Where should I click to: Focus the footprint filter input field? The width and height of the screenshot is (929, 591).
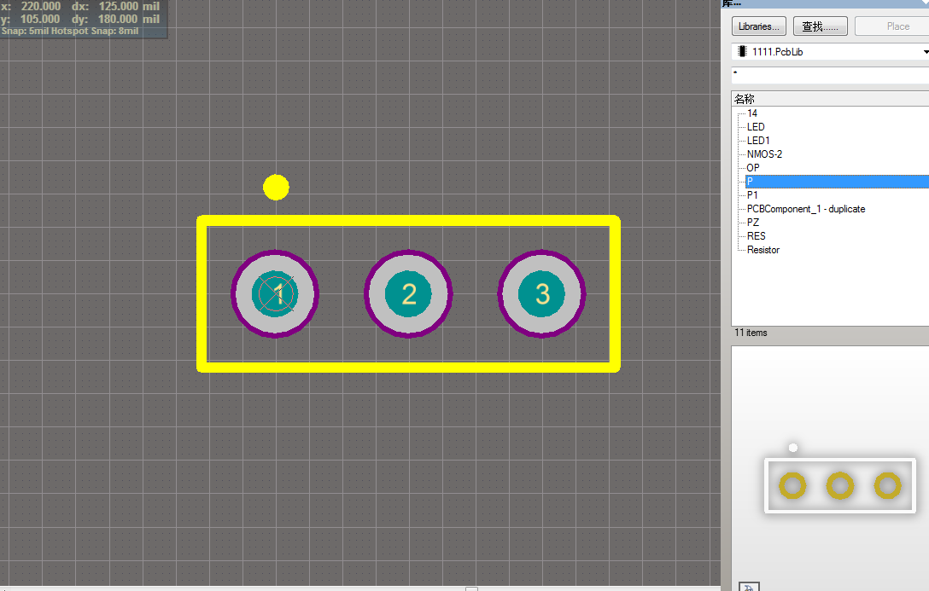pyautogui.click(x=830, y=75)
